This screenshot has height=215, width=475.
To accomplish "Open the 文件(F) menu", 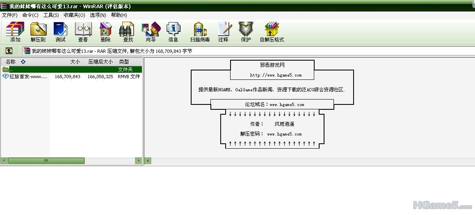I will coord(10,15).
